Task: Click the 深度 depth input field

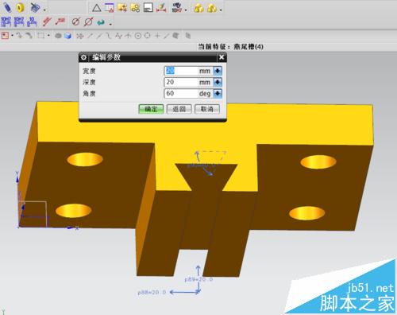Action: tap(182, 82)
